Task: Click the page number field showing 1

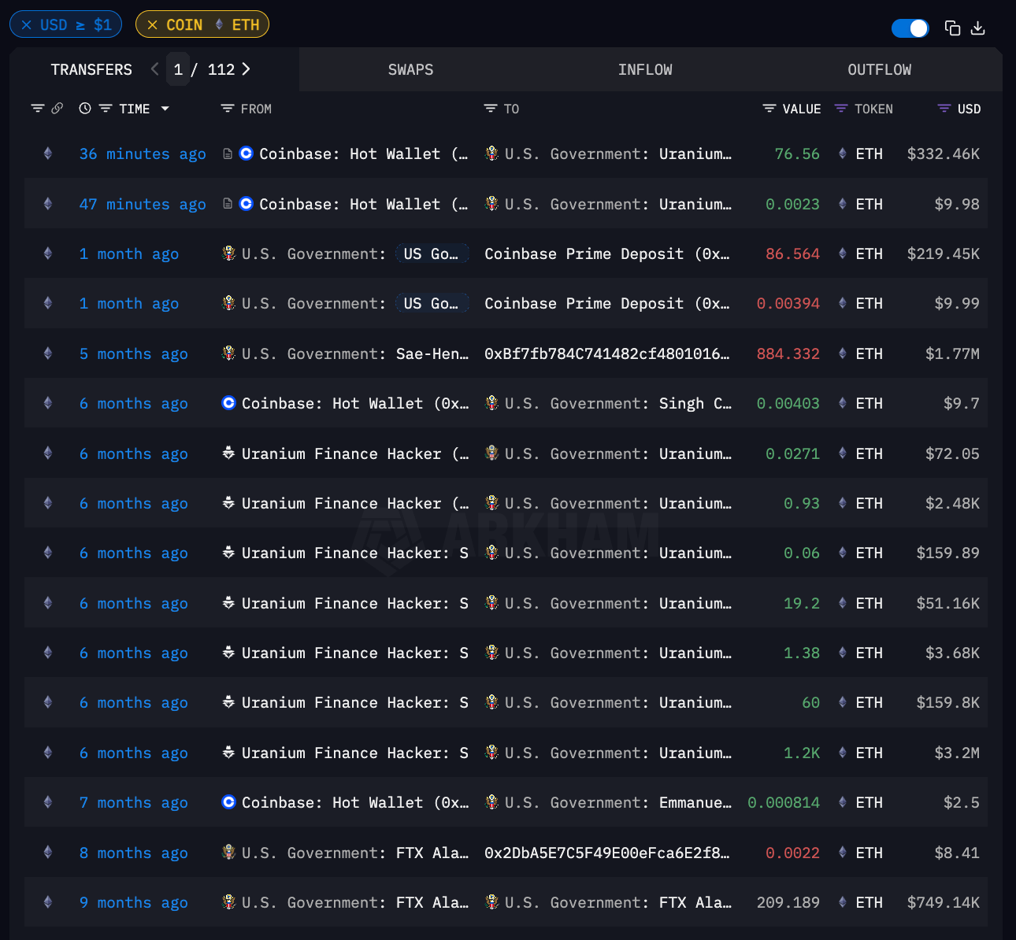Action: pyautogui.click(x=178, y=69)
